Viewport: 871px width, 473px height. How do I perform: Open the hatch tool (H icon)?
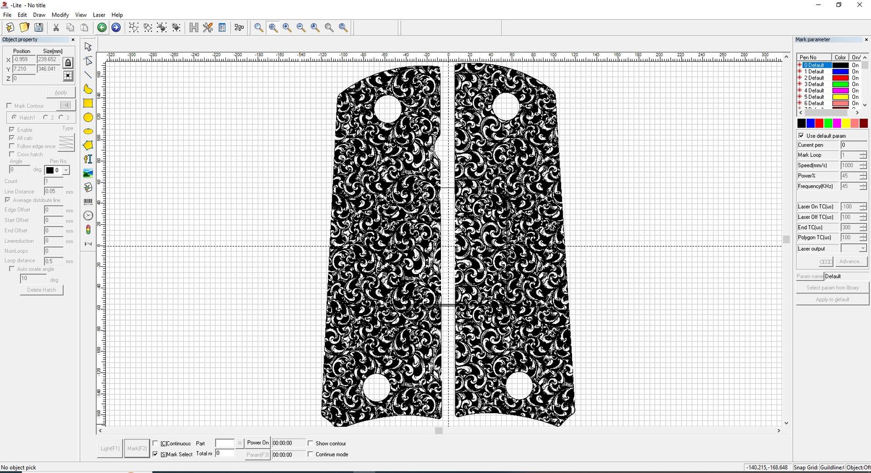tap(194, 27)
